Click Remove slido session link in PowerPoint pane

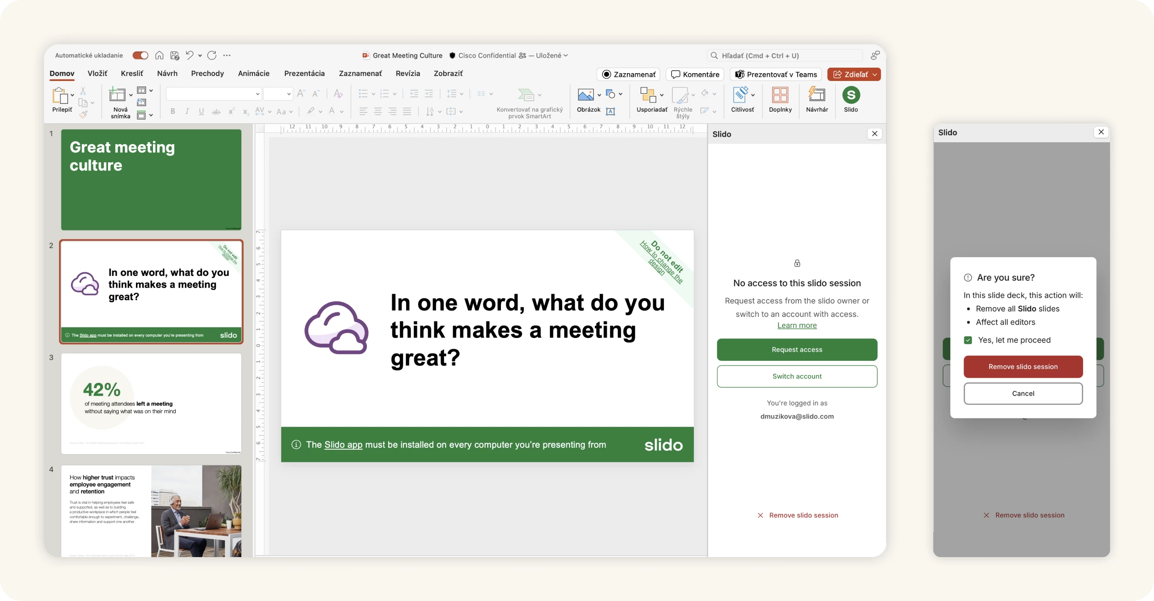click(797, 515)
